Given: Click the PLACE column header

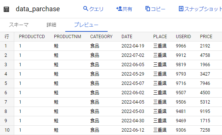Looking at the screenshot, I should pos(160,37).
